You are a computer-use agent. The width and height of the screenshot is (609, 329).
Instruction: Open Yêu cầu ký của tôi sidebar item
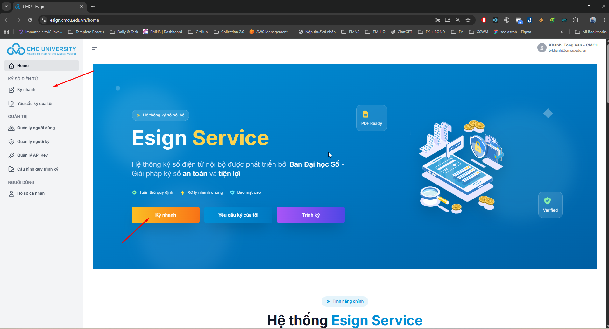point(34,104)
